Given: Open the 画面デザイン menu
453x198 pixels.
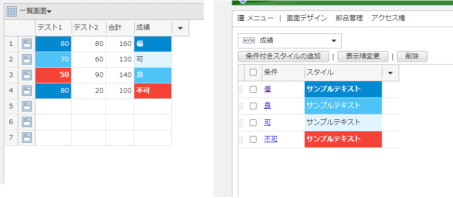Looking at the screenshot, I should pos(307,18).
